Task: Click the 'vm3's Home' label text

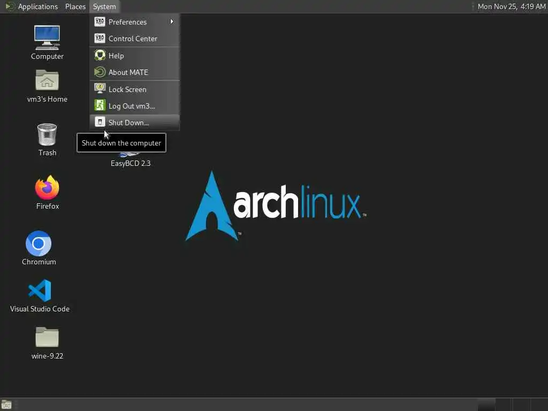Action: [47, 99]
